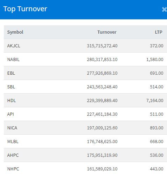Click HDL's LTP value 7,164.00
Screen dimensions: 167x175
(x=155, y=100)
